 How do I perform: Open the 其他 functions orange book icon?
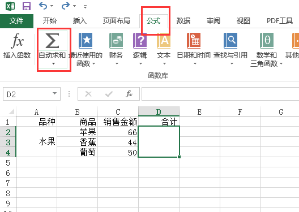(x=295, y=41)
